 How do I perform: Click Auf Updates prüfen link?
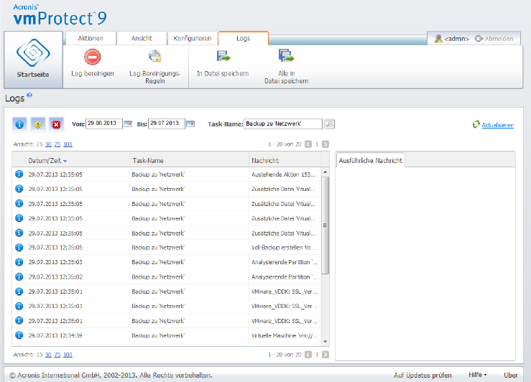pos(423,375)
